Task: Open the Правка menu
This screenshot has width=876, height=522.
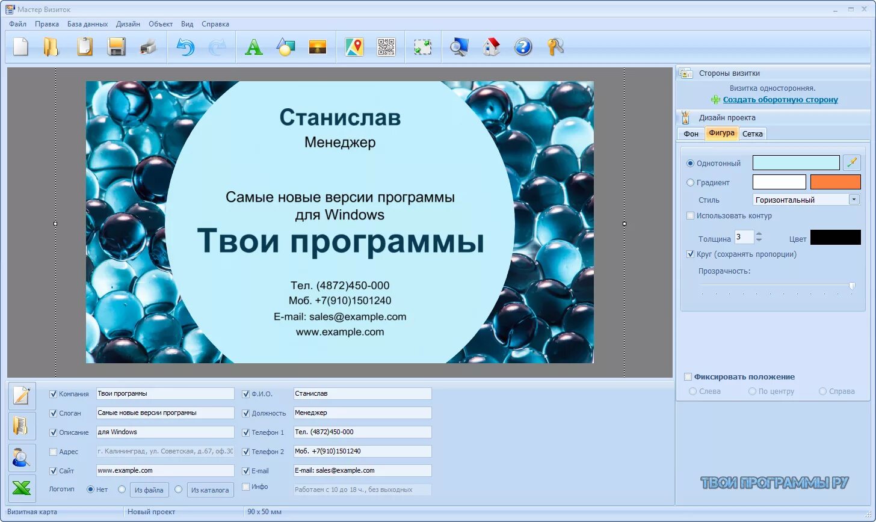Action: pos(47,24)
